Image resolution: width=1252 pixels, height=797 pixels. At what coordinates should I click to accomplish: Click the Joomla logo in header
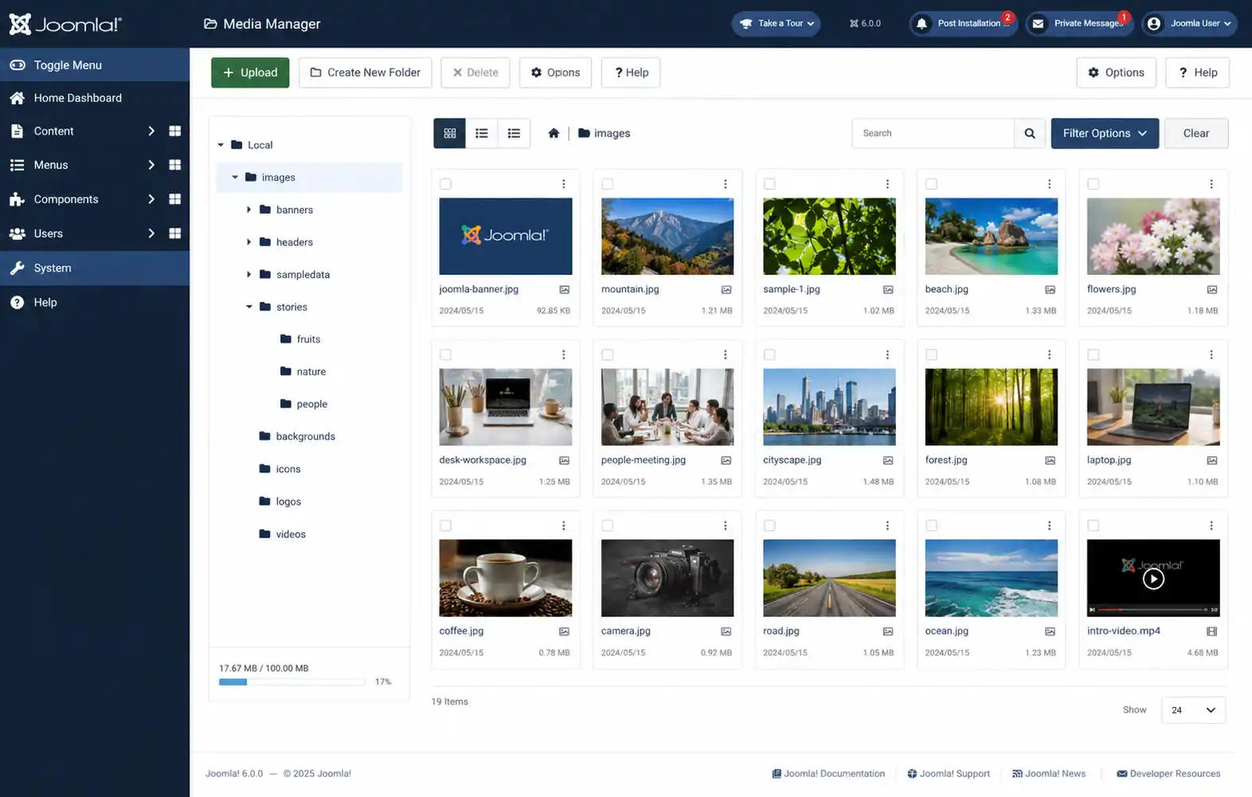65,24
